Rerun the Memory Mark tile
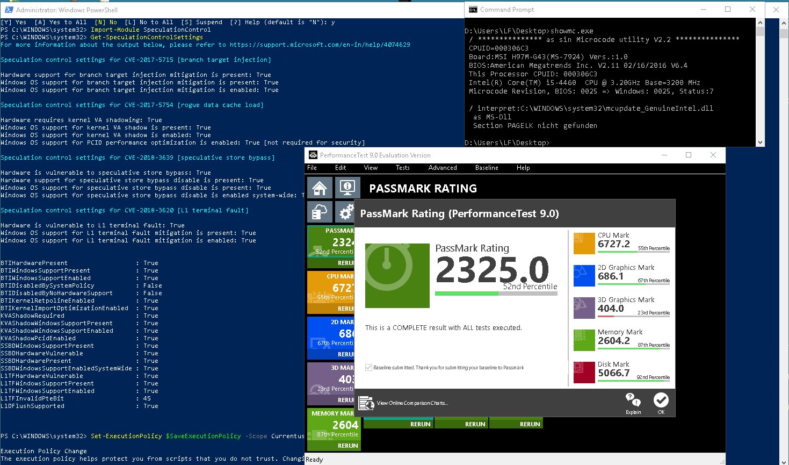This screenshot has height=465, width=789. pyautogui.click(x=348, y=446)
